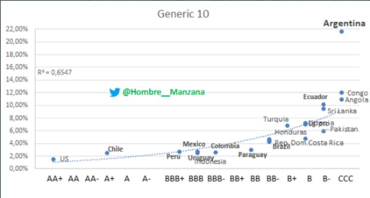370x198 pixels.
Task: Click the Turquia data point
Action: click(287, 125)
